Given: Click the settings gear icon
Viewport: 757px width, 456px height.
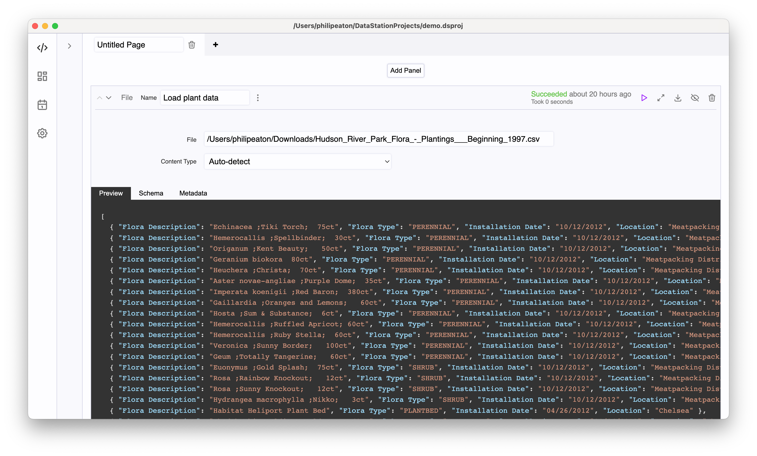Looking at the screenshot, I should (42, 133).
